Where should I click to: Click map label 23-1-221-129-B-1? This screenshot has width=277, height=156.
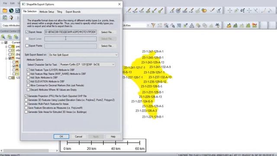tap(153, 117)
